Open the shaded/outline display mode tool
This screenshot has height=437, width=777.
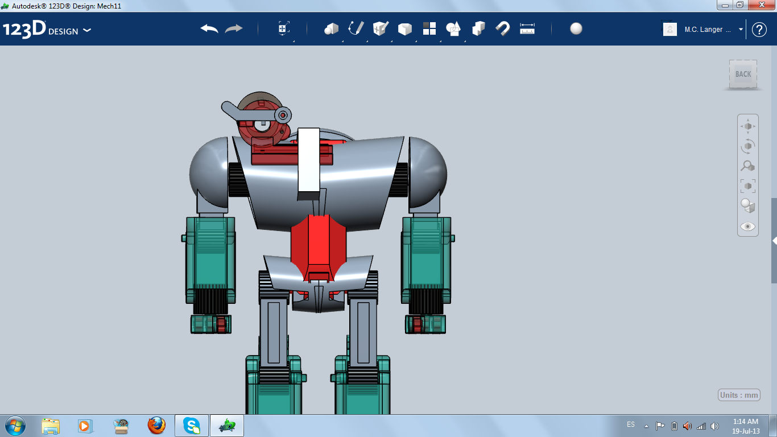coord(748,206)
